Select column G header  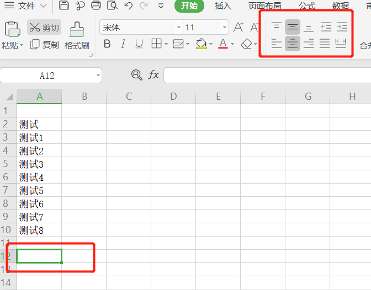tap(308, 96)
